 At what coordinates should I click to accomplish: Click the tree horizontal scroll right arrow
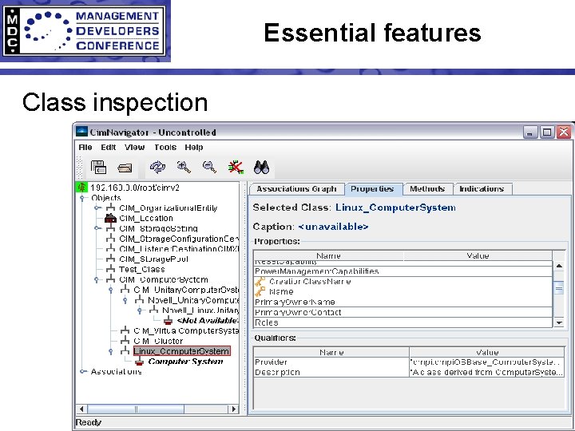(x=233, y=409)
